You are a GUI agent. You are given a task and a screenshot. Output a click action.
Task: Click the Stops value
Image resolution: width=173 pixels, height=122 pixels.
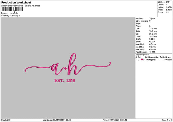(150, 24)
